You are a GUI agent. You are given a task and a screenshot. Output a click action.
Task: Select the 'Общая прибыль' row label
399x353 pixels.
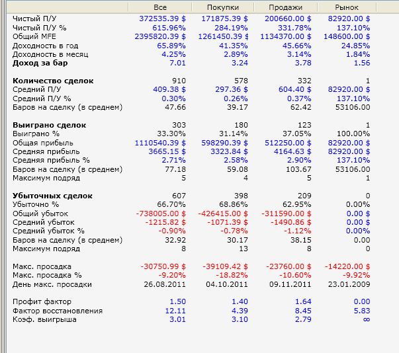(43, 143)
